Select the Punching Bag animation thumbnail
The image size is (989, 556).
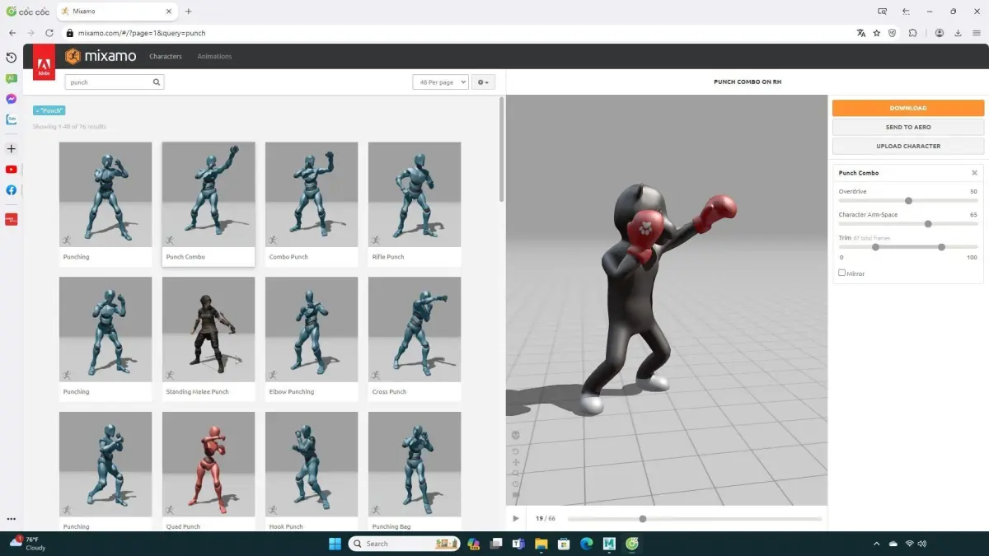point(415,465)
